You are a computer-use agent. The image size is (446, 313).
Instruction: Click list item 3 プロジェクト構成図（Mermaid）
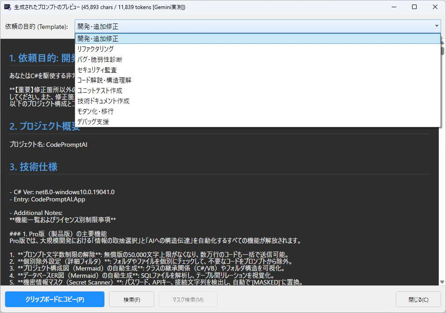point(147,268)
